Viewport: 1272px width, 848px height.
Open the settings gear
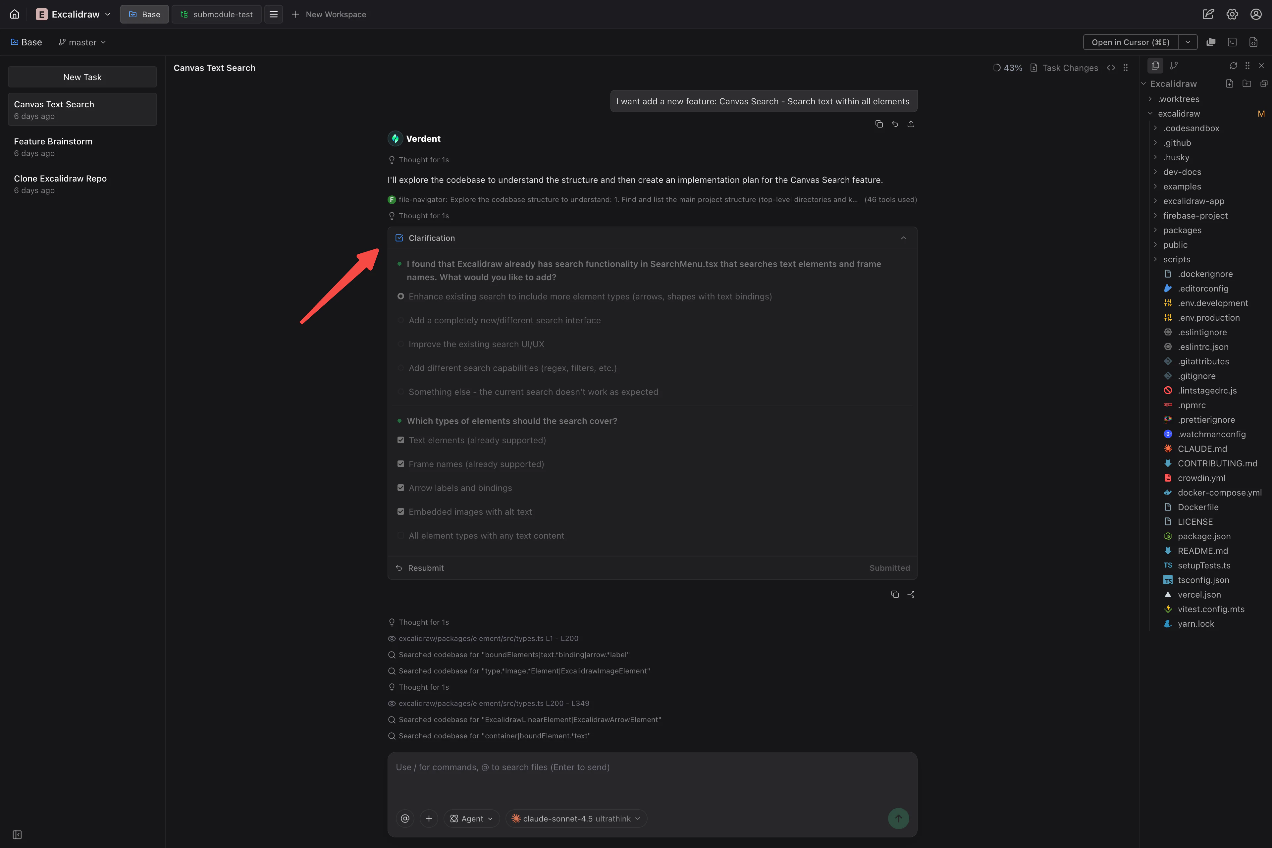pyautogui.click(x=1232, y=14)
